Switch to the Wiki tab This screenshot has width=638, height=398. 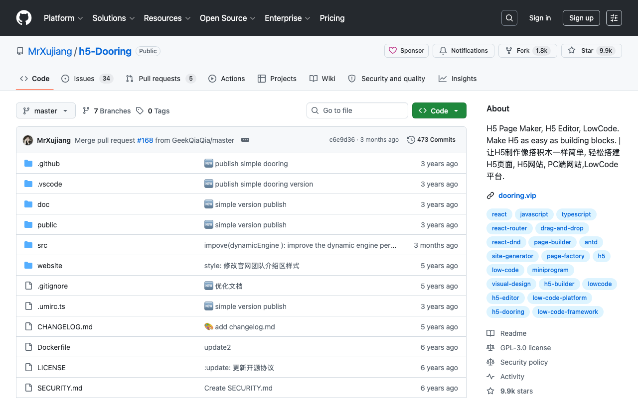coord(322,79)
